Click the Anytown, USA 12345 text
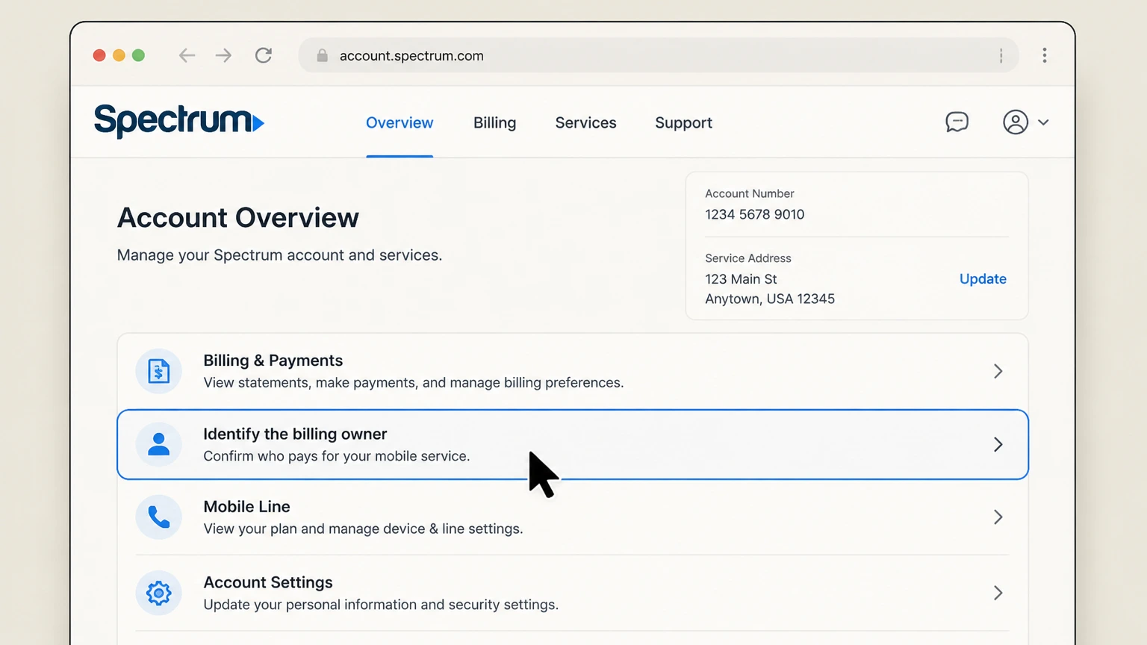Screen dimensions: 1147x645 770,299
